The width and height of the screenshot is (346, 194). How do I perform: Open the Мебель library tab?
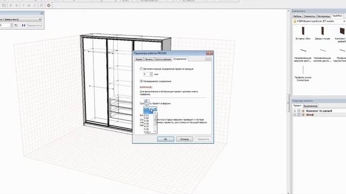(x=297, y=16)
